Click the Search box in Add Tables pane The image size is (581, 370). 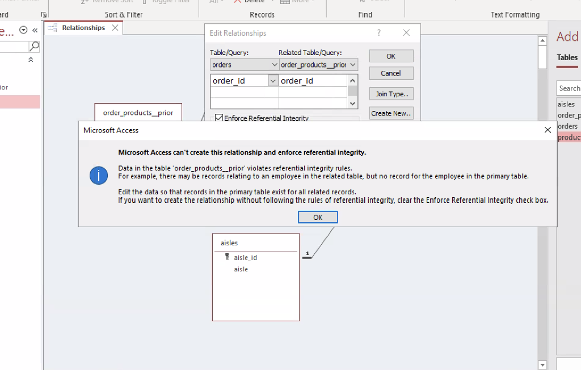coord(569,88)
